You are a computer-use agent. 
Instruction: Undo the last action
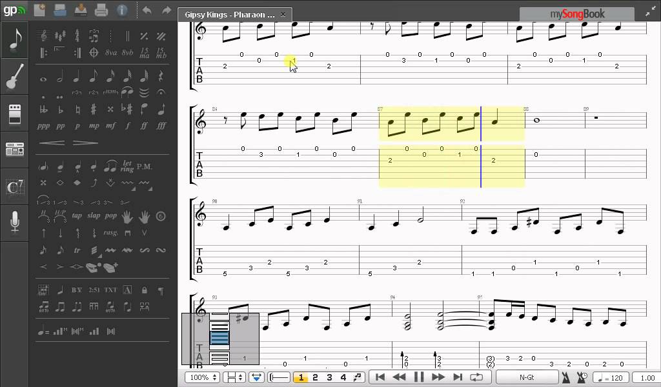coord(147,10)
